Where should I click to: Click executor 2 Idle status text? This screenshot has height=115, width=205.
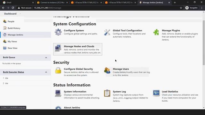(6, 83)
